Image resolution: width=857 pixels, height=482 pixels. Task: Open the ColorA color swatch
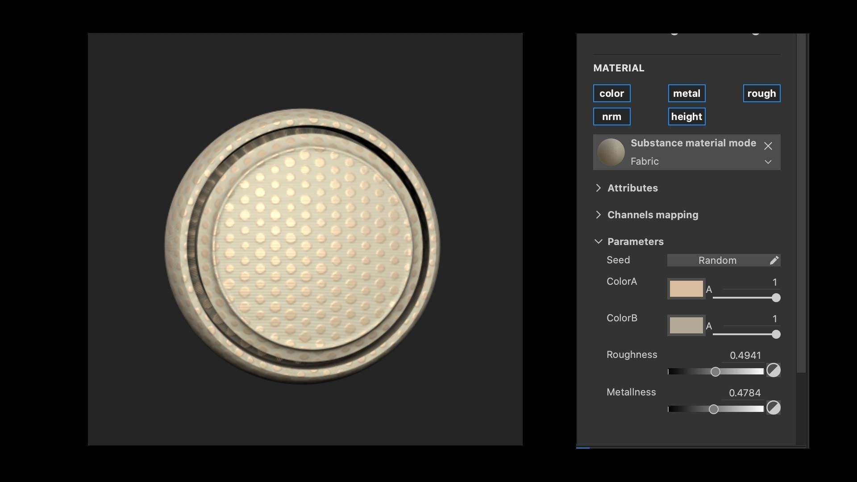pos(686,289)
